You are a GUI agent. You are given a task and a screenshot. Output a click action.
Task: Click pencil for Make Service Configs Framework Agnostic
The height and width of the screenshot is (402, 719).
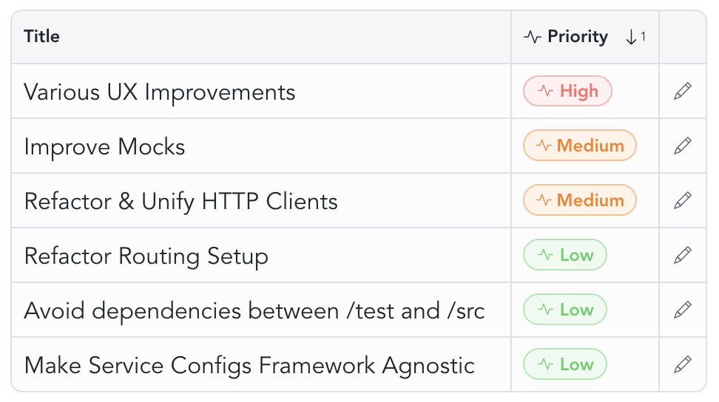(683, 365)
